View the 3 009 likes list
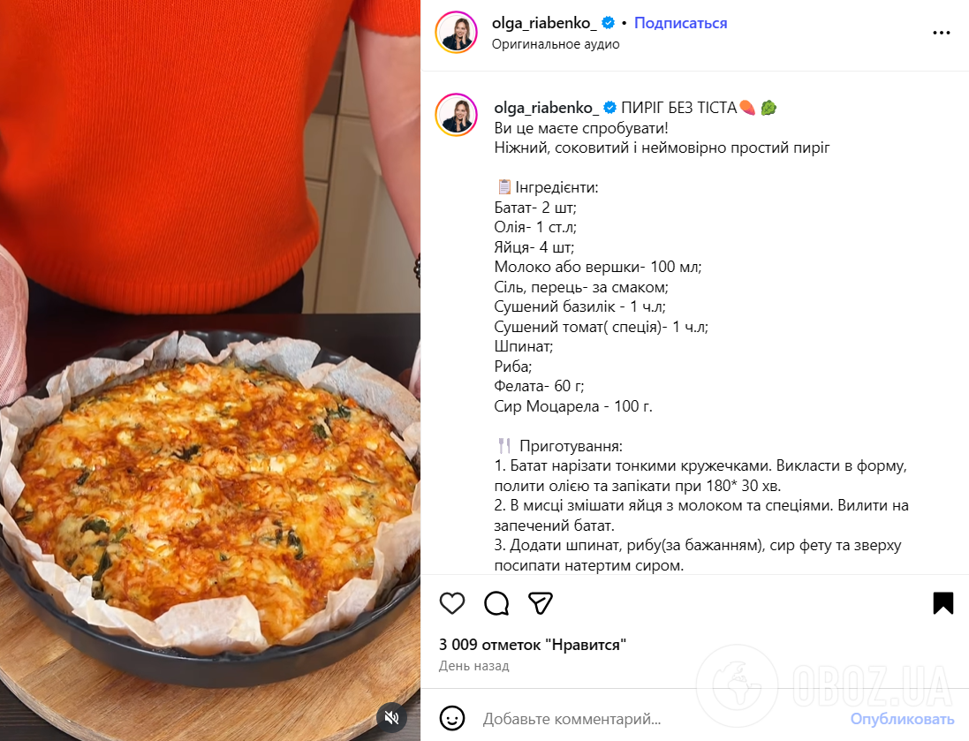Image resolution: width=969 pixels, height=741 pixels. click(x=532, y=645)
